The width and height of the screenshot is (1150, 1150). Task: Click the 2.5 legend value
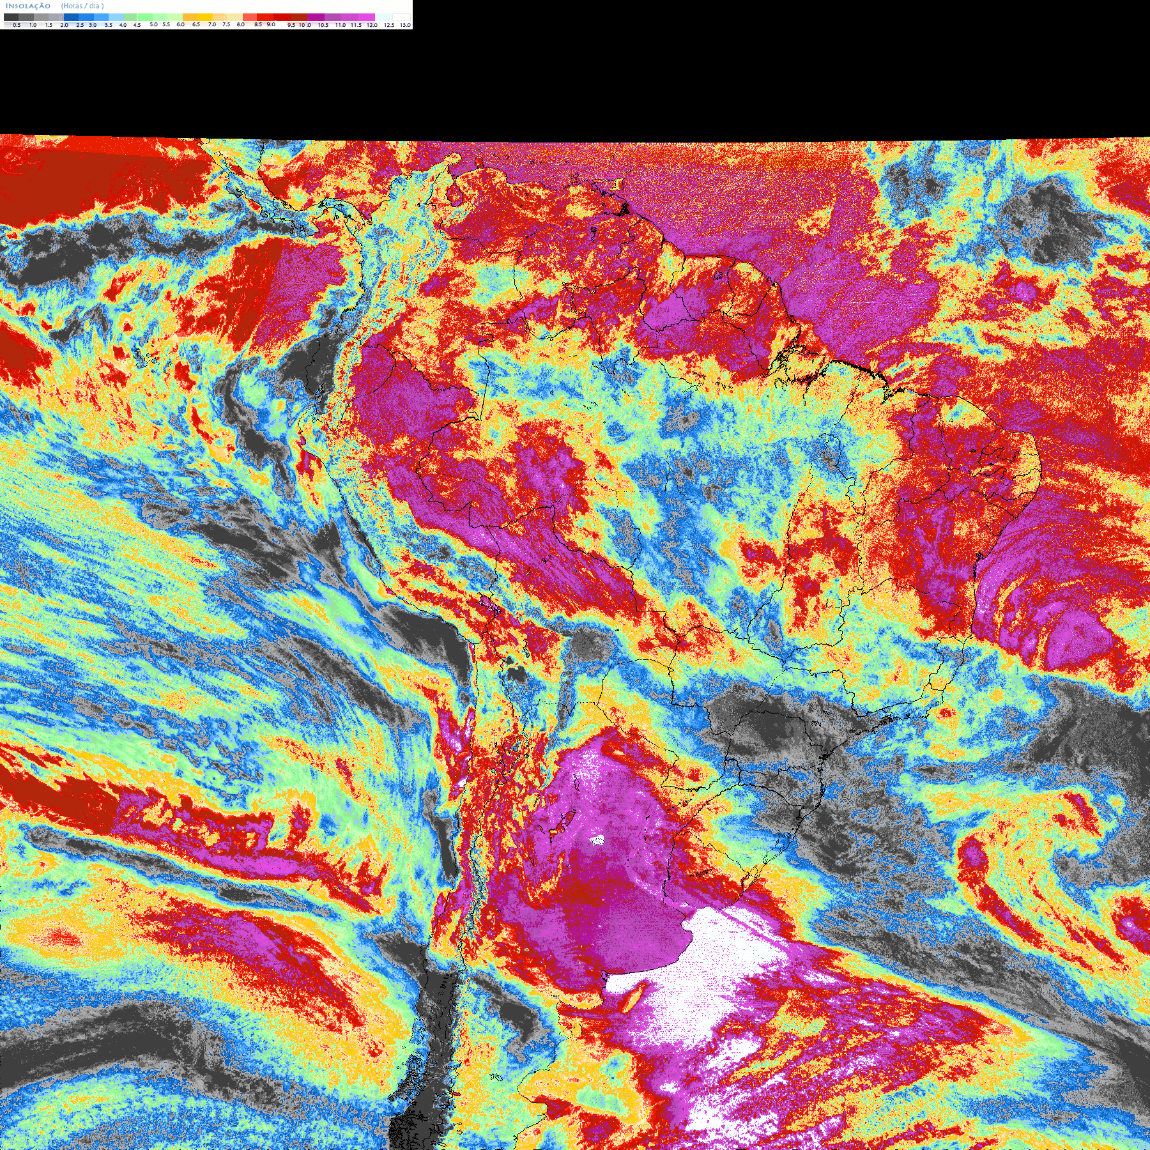point(80,25)
